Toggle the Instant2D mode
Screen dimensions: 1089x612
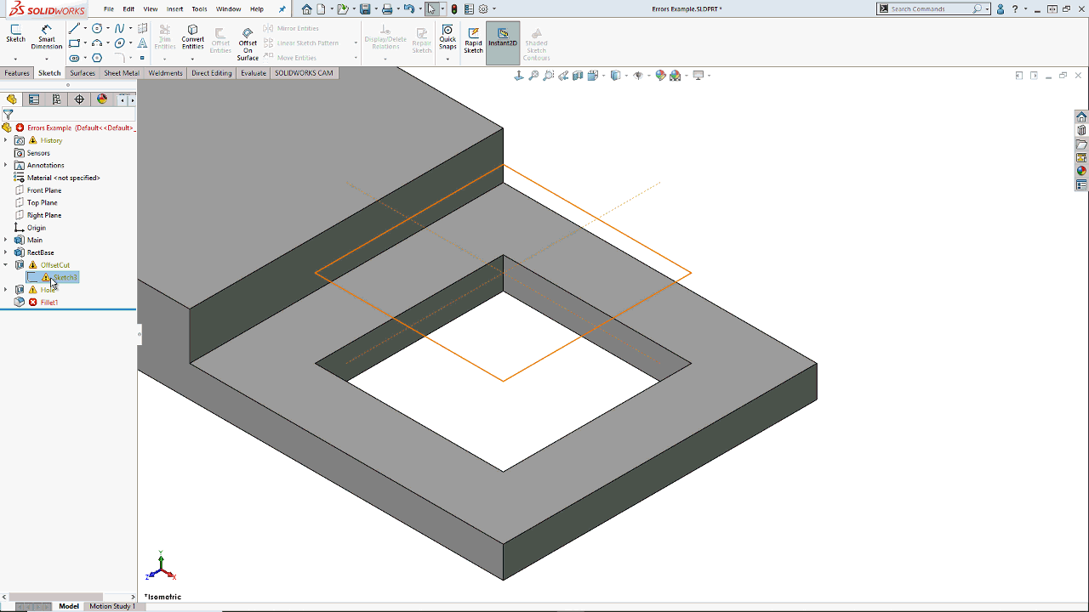coord(503,43)
